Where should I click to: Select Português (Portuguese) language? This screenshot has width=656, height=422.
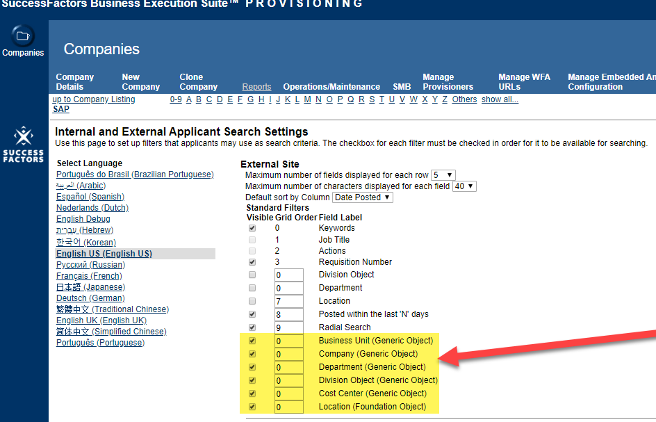tap(100, 343)
